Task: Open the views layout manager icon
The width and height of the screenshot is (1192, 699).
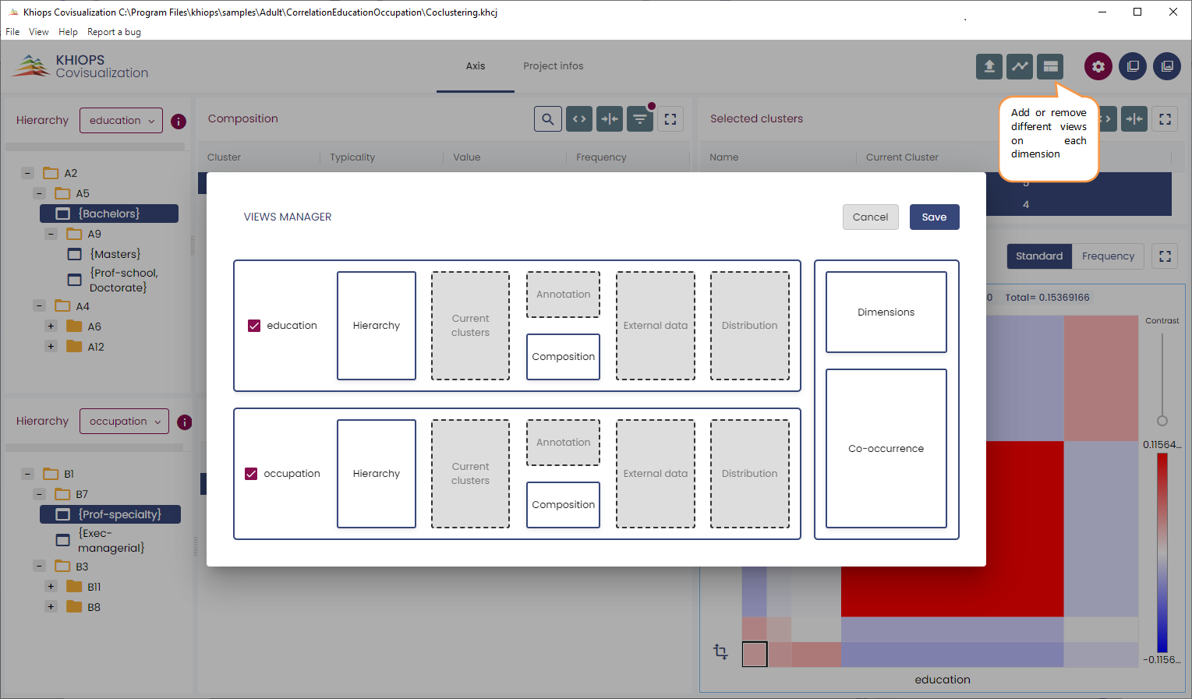Action: 1051,66
